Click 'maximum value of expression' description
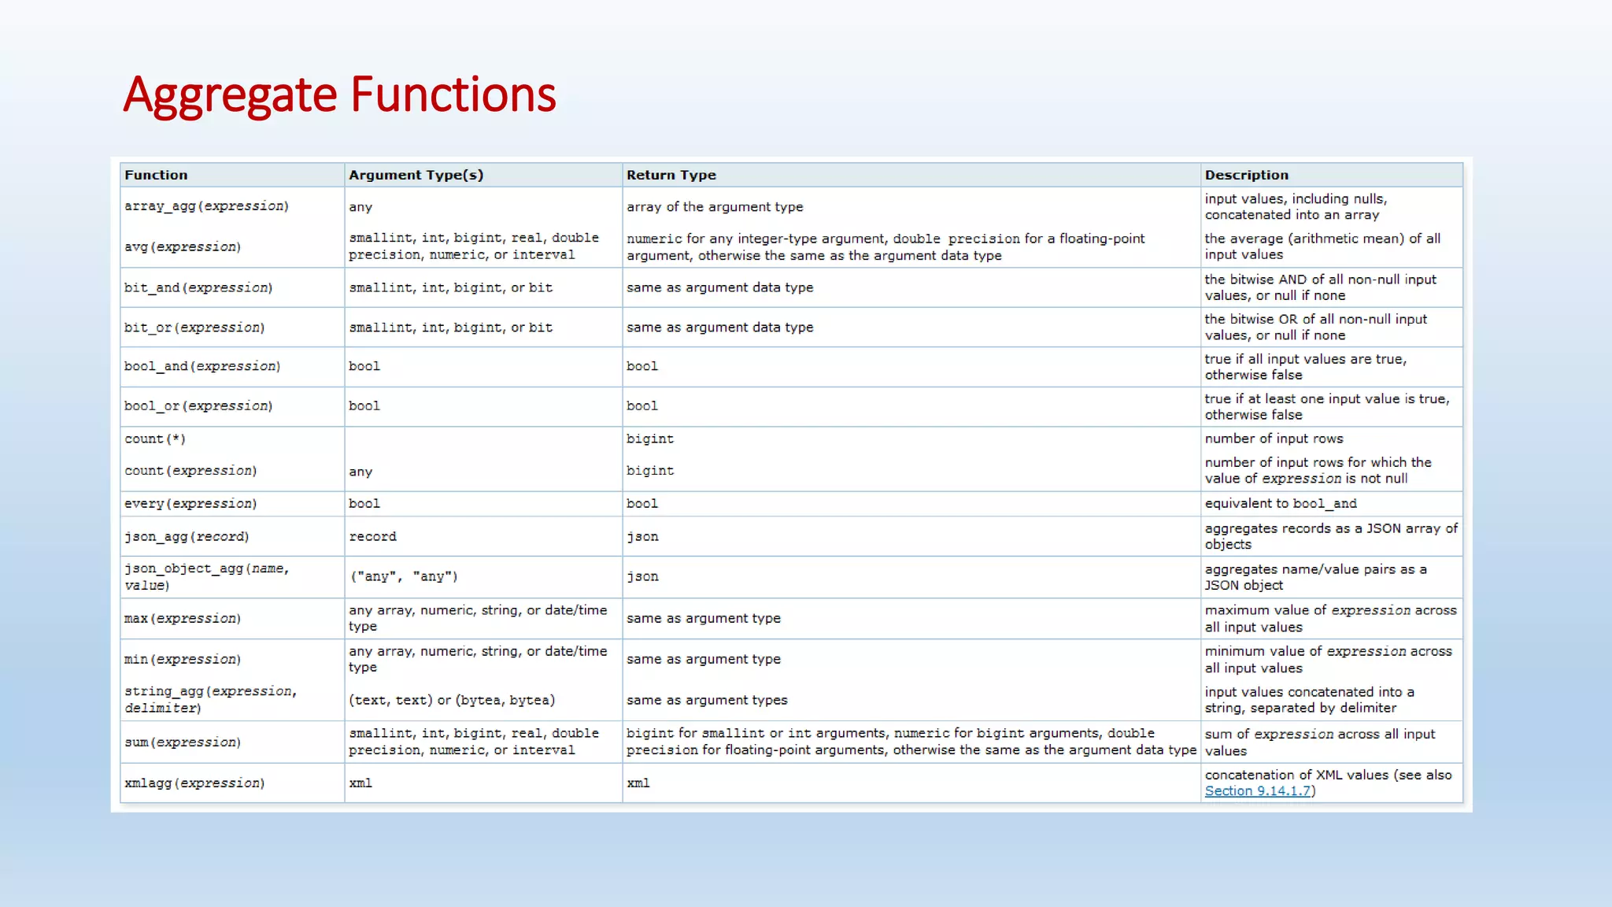1612x907 pixels. tap(1330, 619)
